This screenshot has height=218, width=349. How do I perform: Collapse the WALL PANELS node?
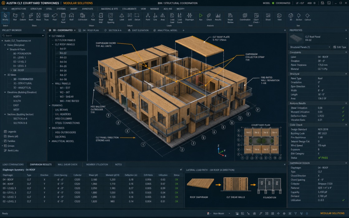pos(53,84)
